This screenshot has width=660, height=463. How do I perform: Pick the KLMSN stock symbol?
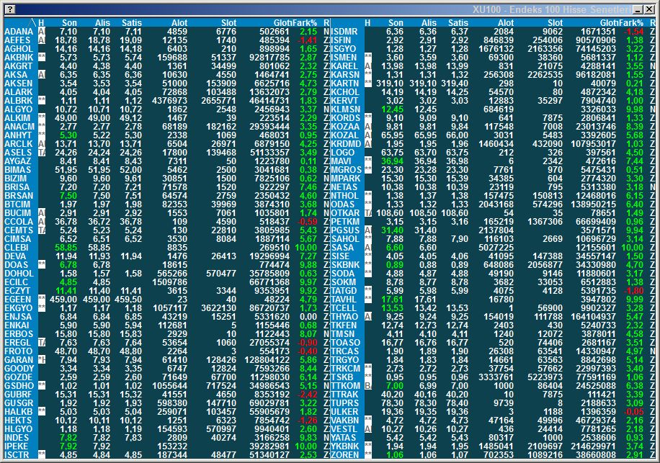346,109
